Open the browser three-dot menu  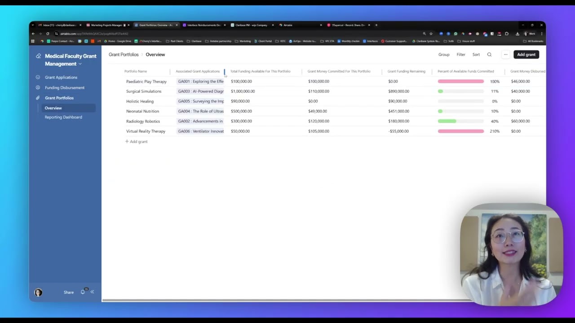click(542, 34)
